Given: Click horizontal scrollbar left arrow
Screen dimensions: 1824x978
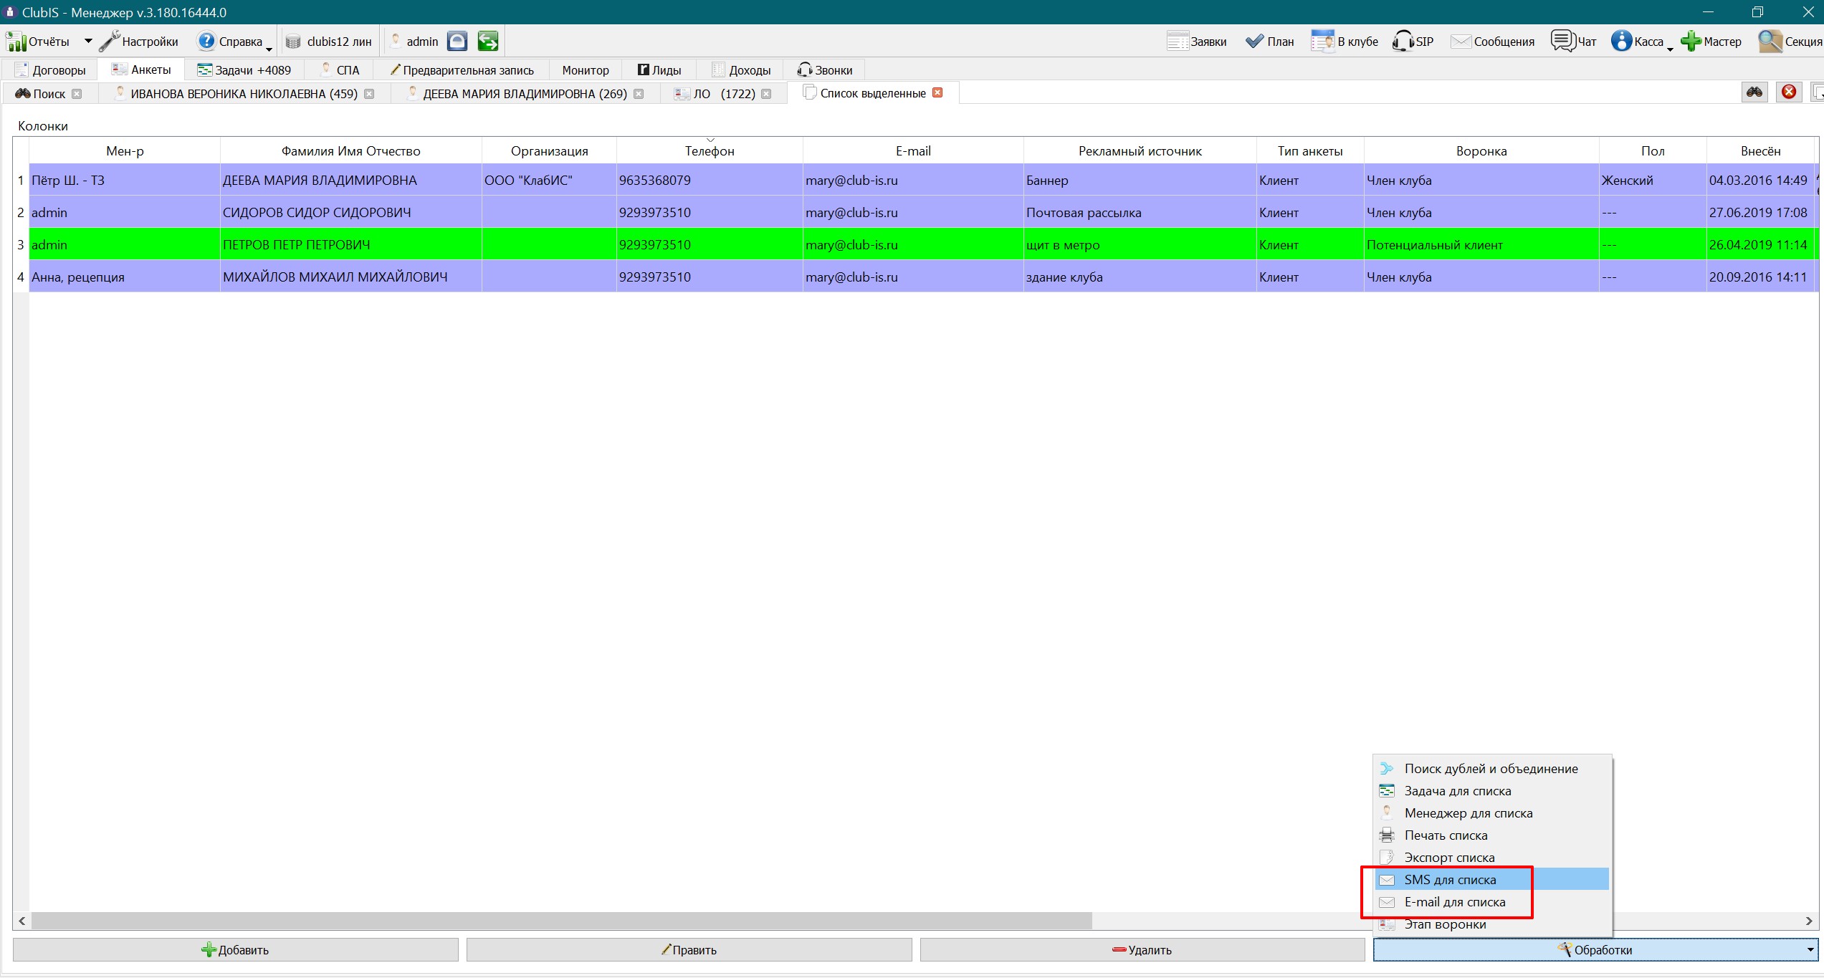Looking at the screenshot, I should point(22,921).
